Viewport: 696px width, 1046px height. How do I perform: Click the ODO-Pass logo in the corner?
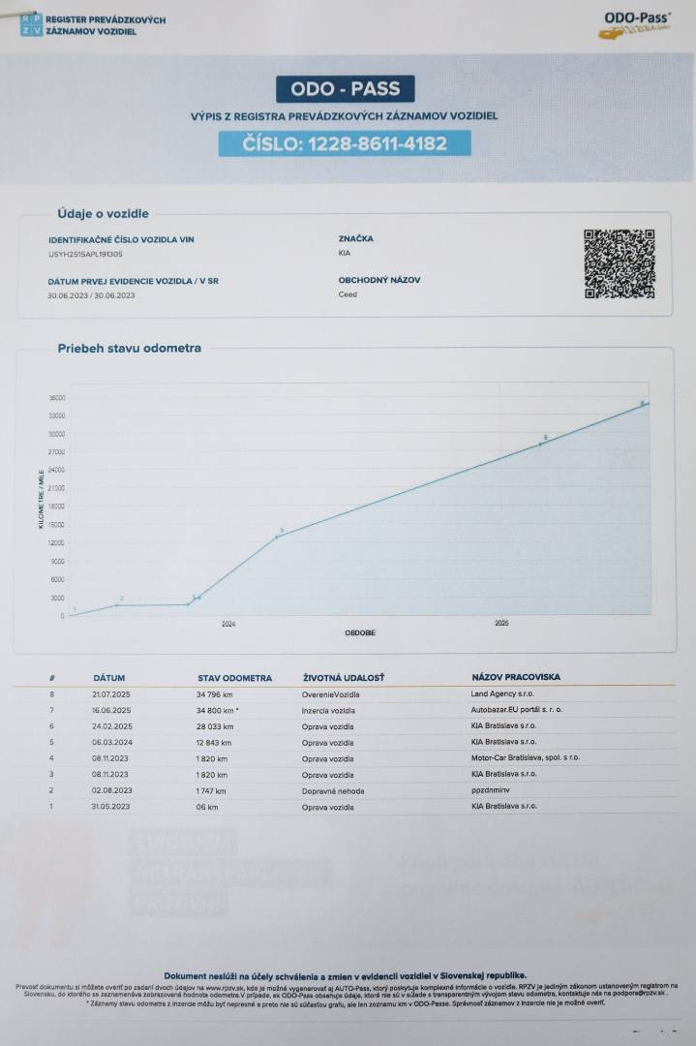(x=636, y=24)
